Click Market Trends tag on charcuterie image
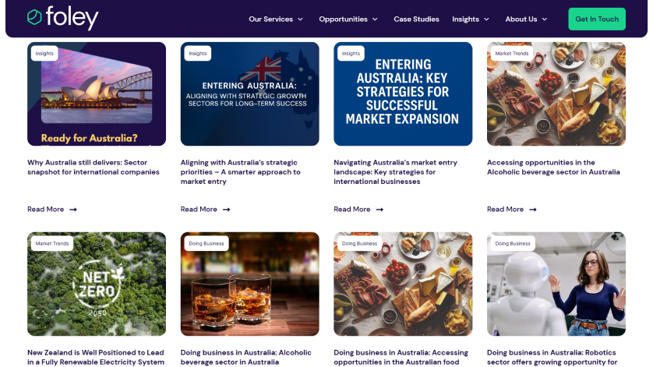The image size is (653, 367). [512, 53]
